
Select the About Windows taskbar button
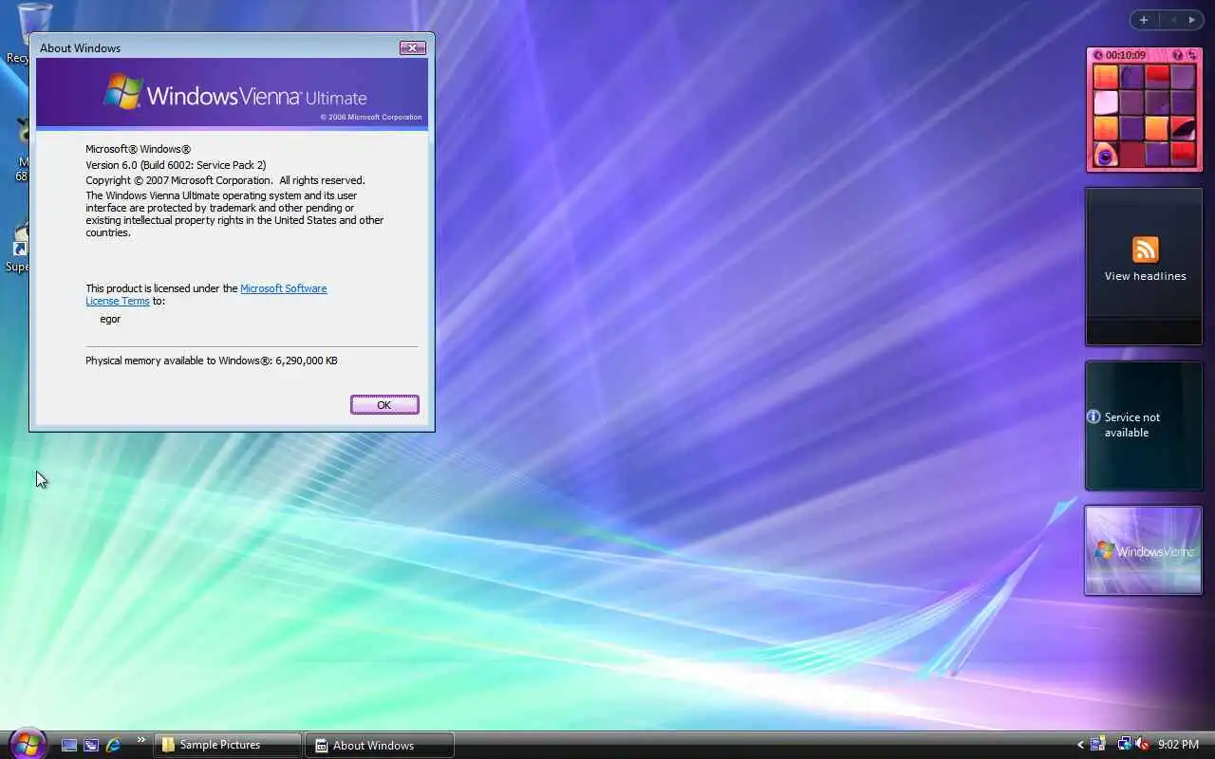tap(379, 745)
